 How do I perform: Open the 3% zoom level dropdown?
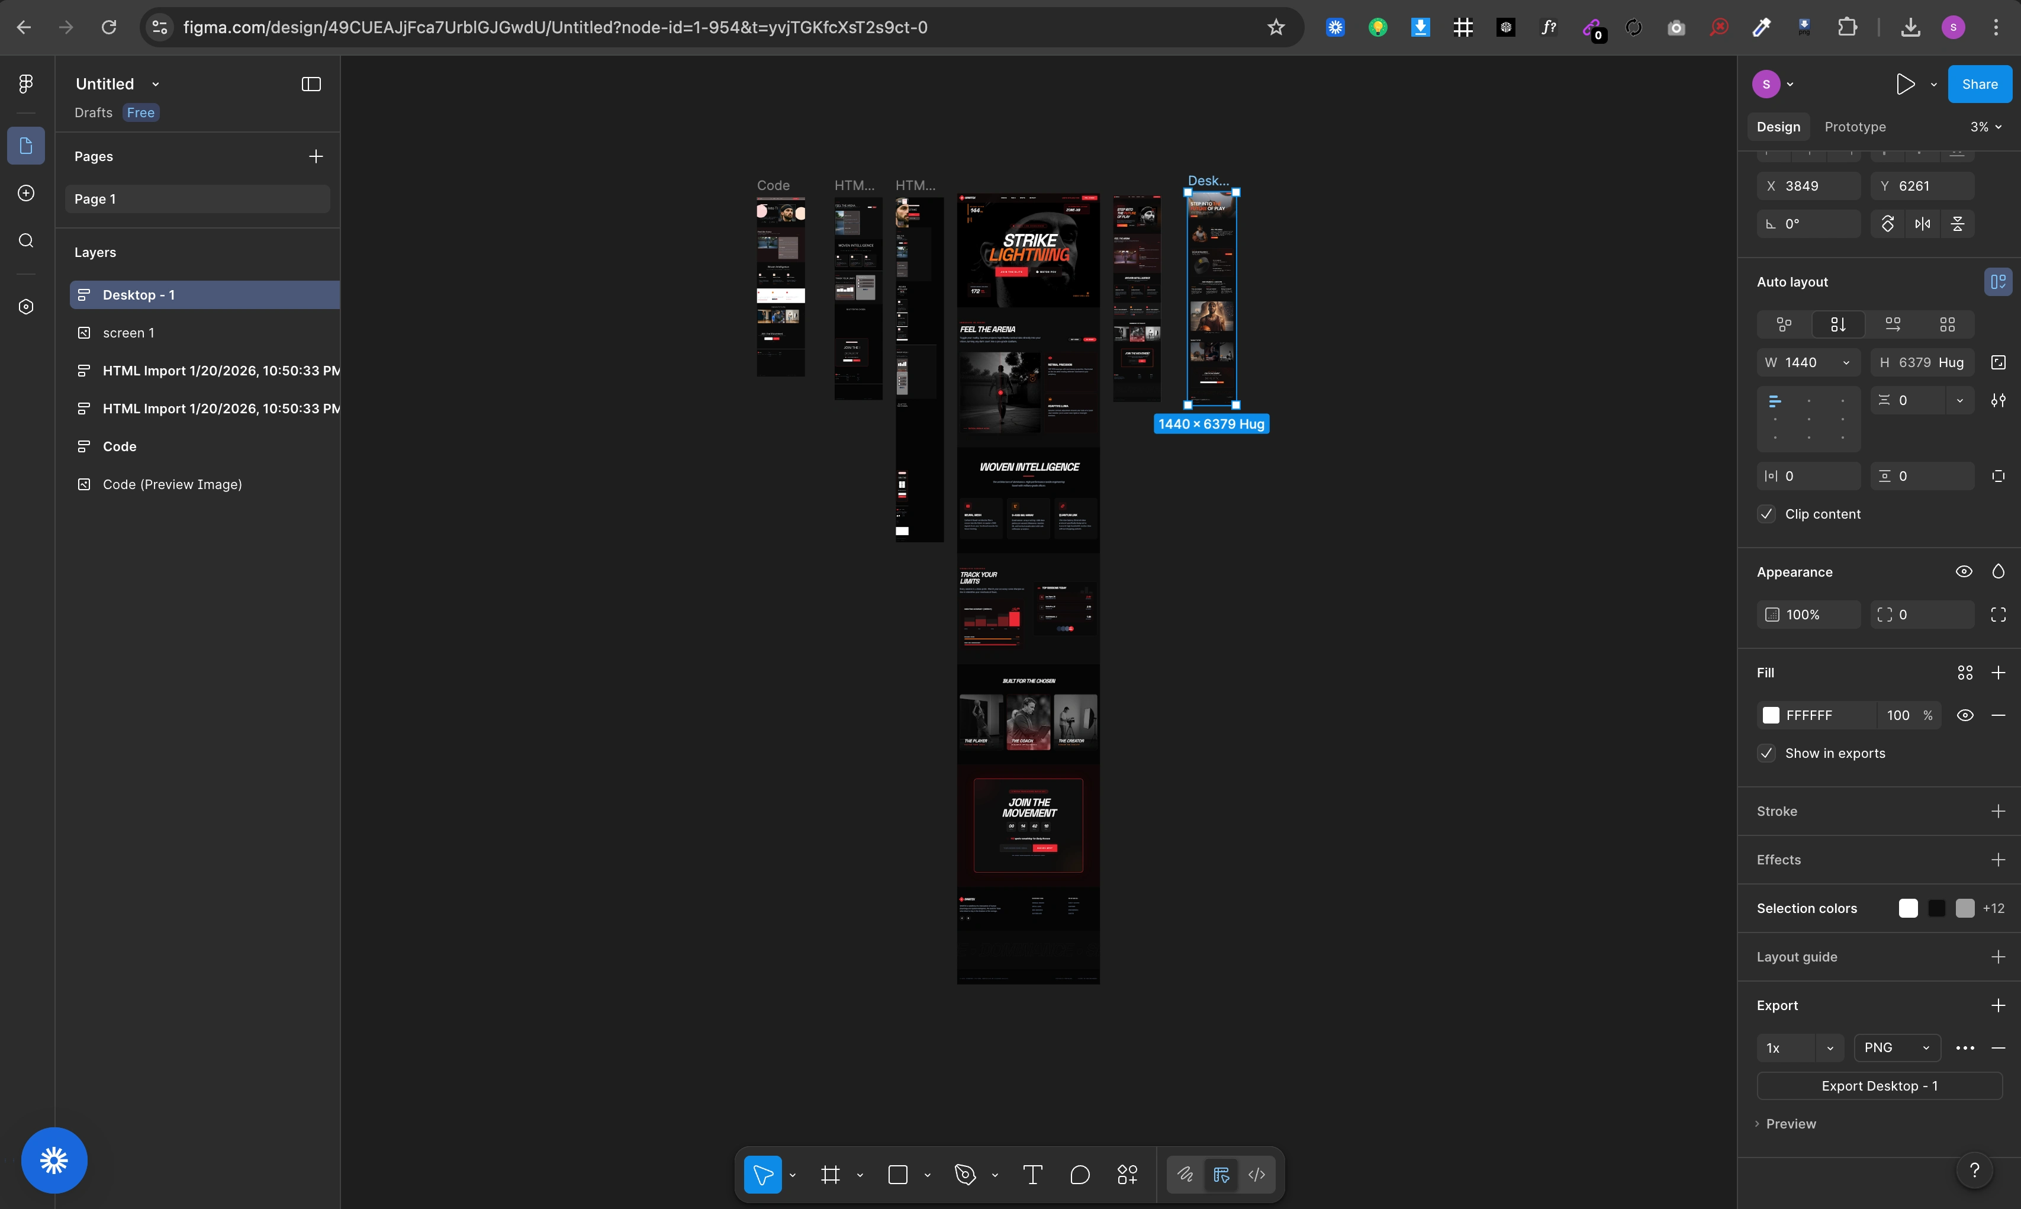[1985, 127]
